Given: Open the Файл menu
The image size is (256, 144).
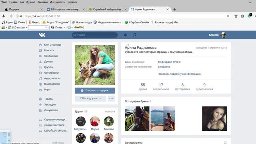Looking at the screenshot, I should click(4, 2).
